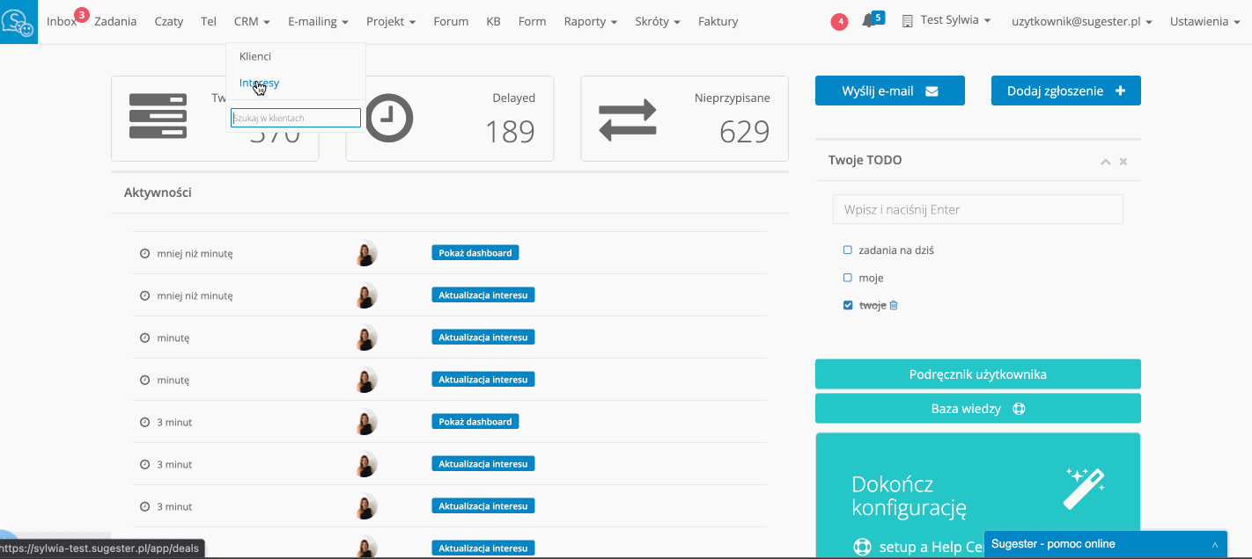Click 'Pokaż dashboard' label in 3 minut row

pyautogui.click(x=475, y=422)
